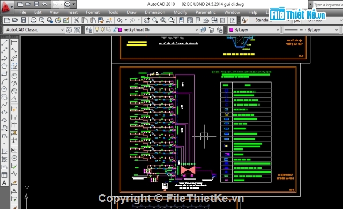Expand the Quick Access toolbar customize arrow
Image resolution: width=343 pixels, height=209 pixels.
tap(74, 4)
